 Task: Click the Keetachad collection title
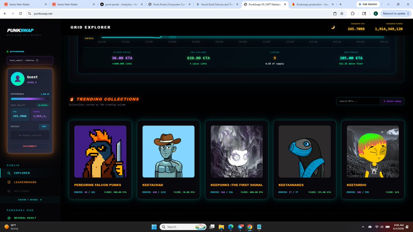[153, 185]
